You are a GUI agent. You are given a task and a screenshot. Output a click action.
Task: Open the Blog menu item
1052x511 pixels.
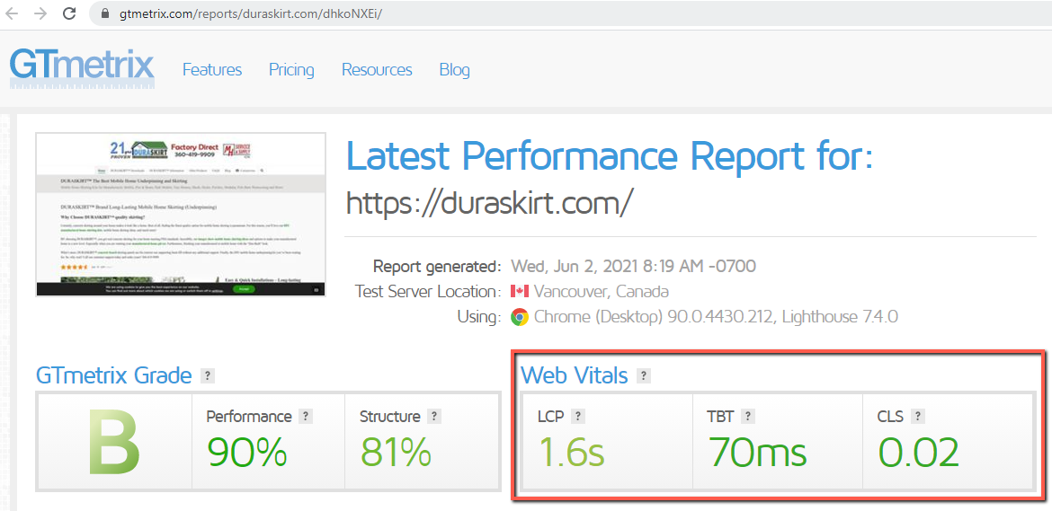[454, 70]
